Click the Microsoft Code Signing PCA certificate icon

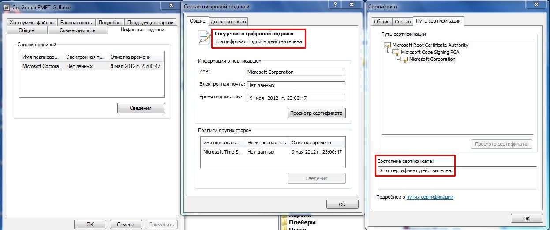(396, 52)
